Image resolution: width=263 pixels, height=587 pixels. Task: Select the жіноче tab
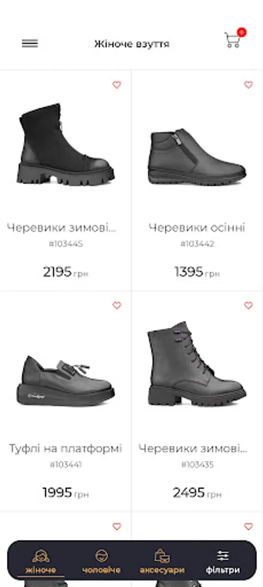coord(41,562)
